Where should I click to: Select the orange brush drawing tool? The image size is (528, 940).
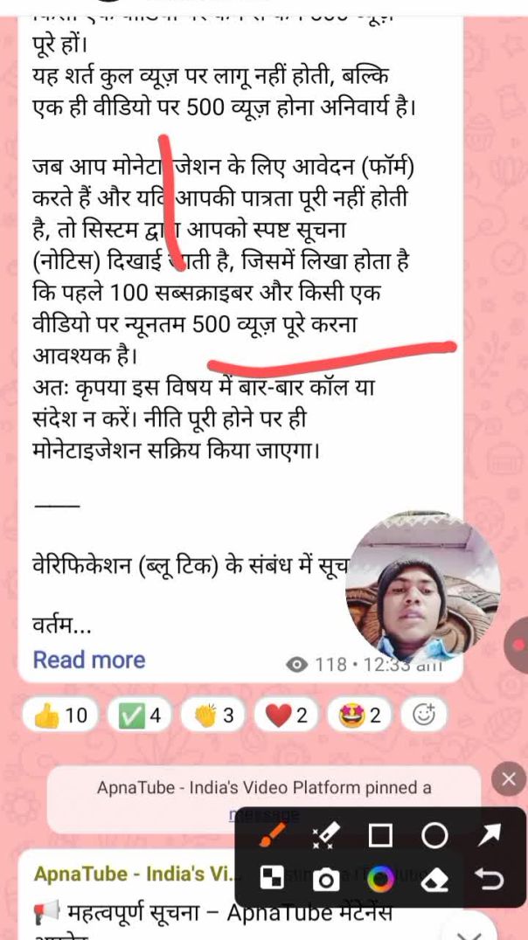(273, 834)
